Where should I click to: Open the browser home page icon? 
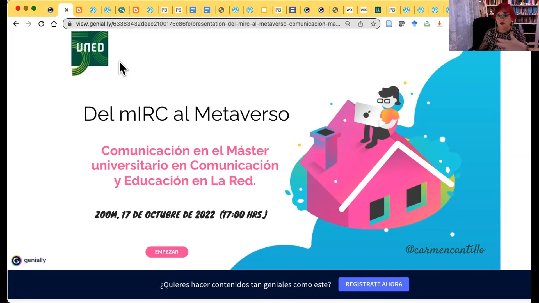pos(54,24)
